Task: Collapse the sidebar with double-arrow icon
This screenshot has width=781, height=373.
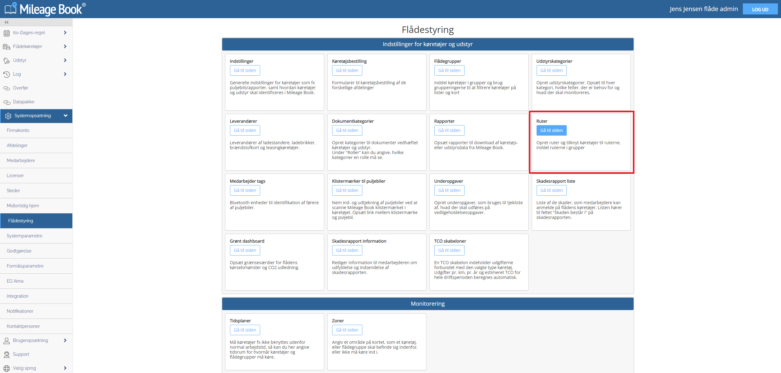Action: [x=6, y=22]
